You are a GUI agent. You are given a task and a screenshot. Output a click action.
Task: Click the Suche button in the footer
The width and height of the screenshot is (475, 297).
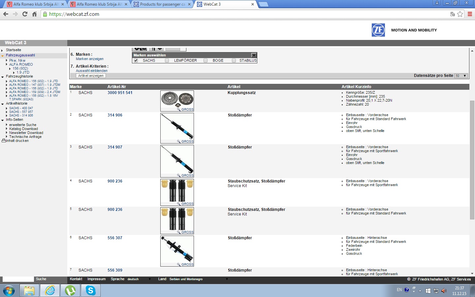pyautogui.click(x=41, y=279)
